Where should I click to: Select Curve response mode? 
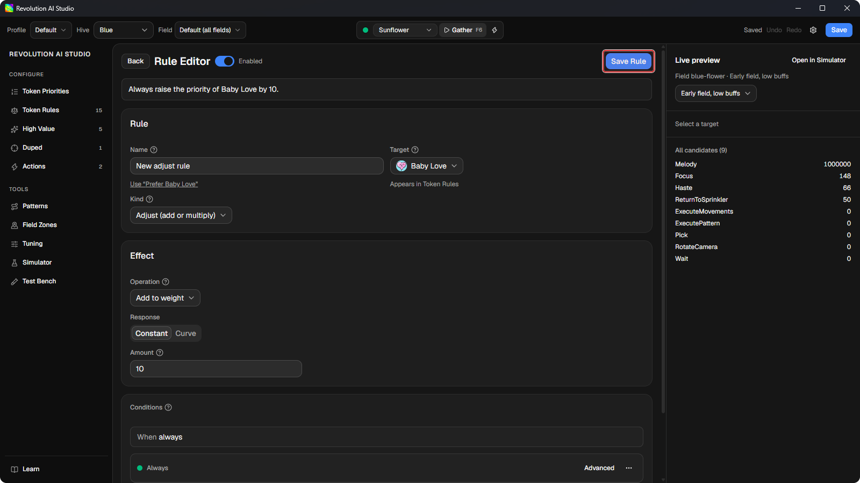point(185,333)
